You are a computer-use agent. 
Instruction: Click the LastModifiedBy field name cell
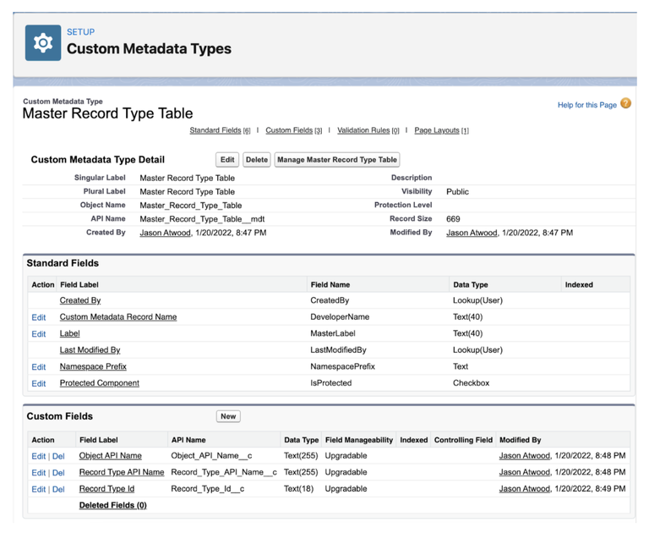click(x=338, y=349)
